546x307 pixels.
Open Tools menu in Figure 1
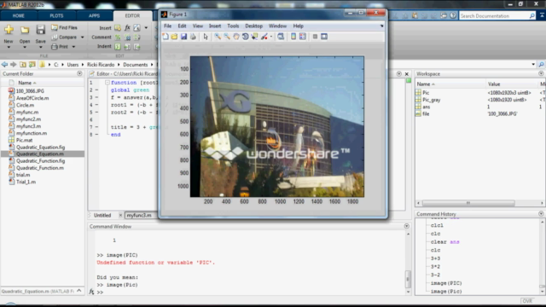233,26
